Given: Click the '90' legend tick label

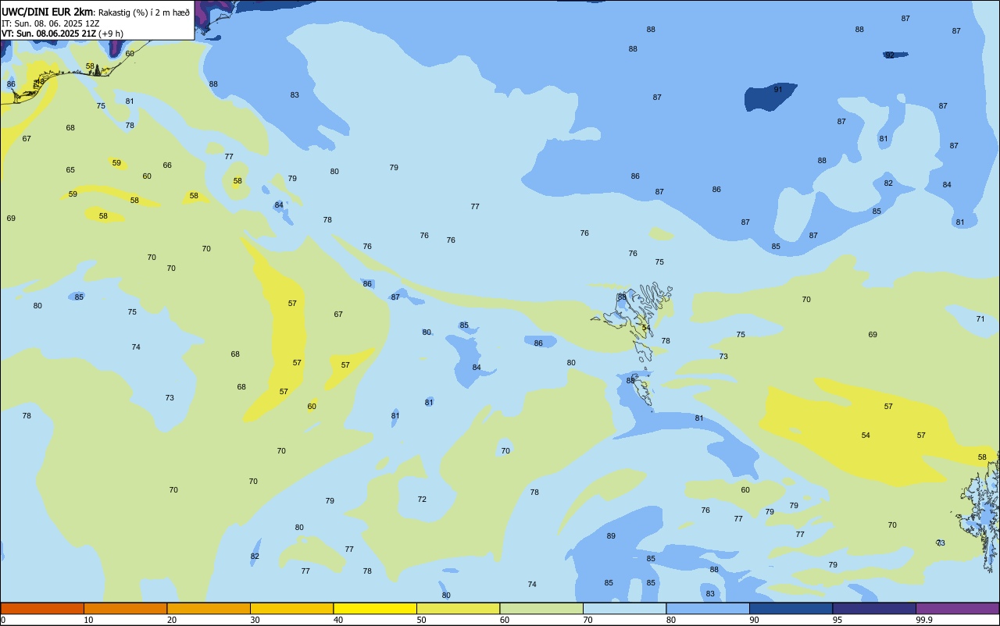Looking at the screenshot, I should (754, 620).
